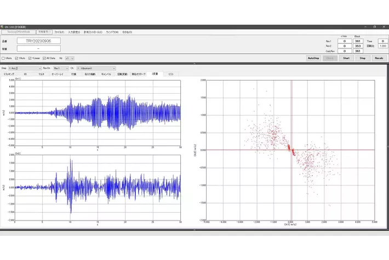Click the 品番 field containing TRY20230906

(38, 41)
